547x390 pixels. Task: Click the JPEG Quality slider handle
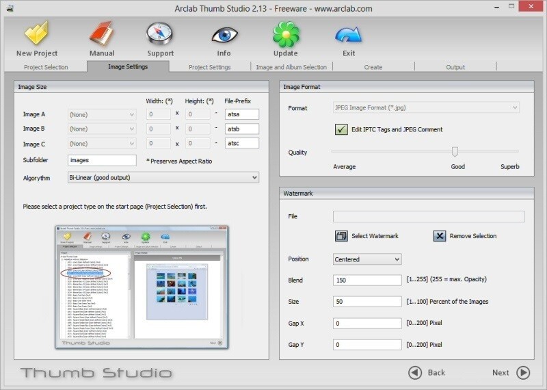tap(455, 152)
